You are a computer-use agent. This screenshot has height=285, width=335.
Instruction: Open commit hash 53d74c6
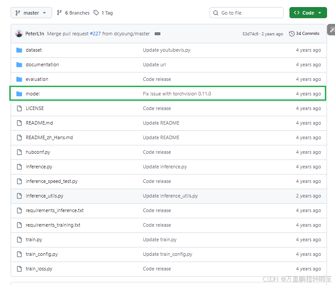point(250,34)
